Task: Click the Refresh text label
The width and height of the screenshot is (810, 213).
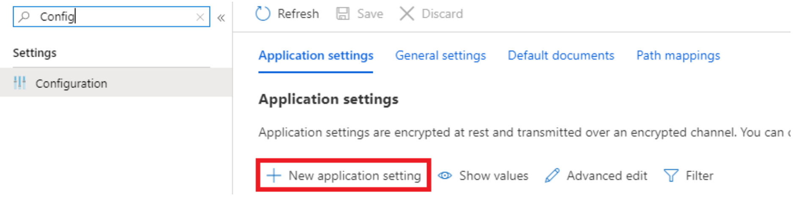Action: coord(298,14)
